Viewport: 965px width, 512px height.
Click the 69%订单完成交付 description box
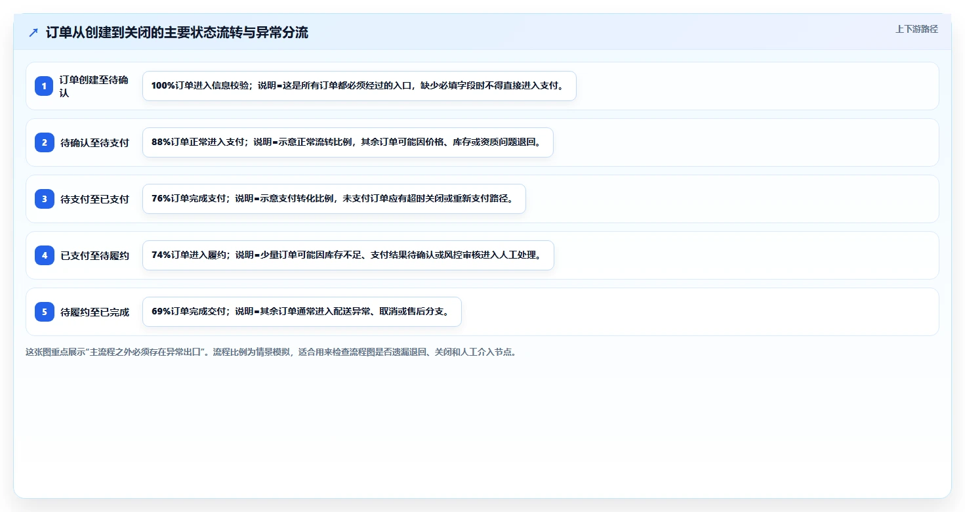click(x=302, y=312)
